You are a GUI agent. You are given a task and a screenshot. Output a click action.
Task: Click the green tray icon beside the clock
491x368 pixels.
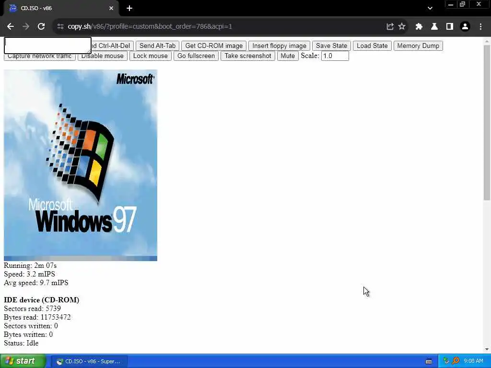[x=446, y=361]
